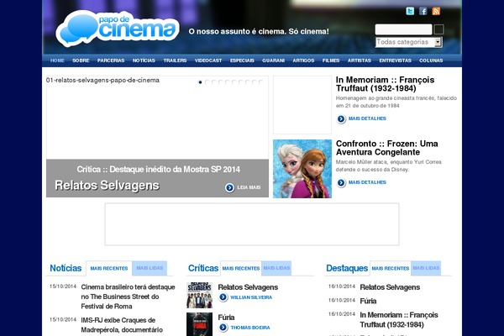Image resolution: width=504 pixels, height=336 pixels.
Task: Open the TRAILERS menu item
Action: (x=175, y=60)
